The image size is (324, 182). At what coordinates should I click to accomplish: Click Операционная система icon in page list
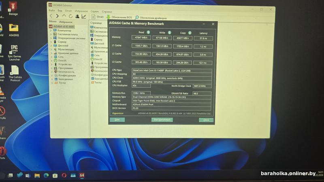tap(92, 35)
